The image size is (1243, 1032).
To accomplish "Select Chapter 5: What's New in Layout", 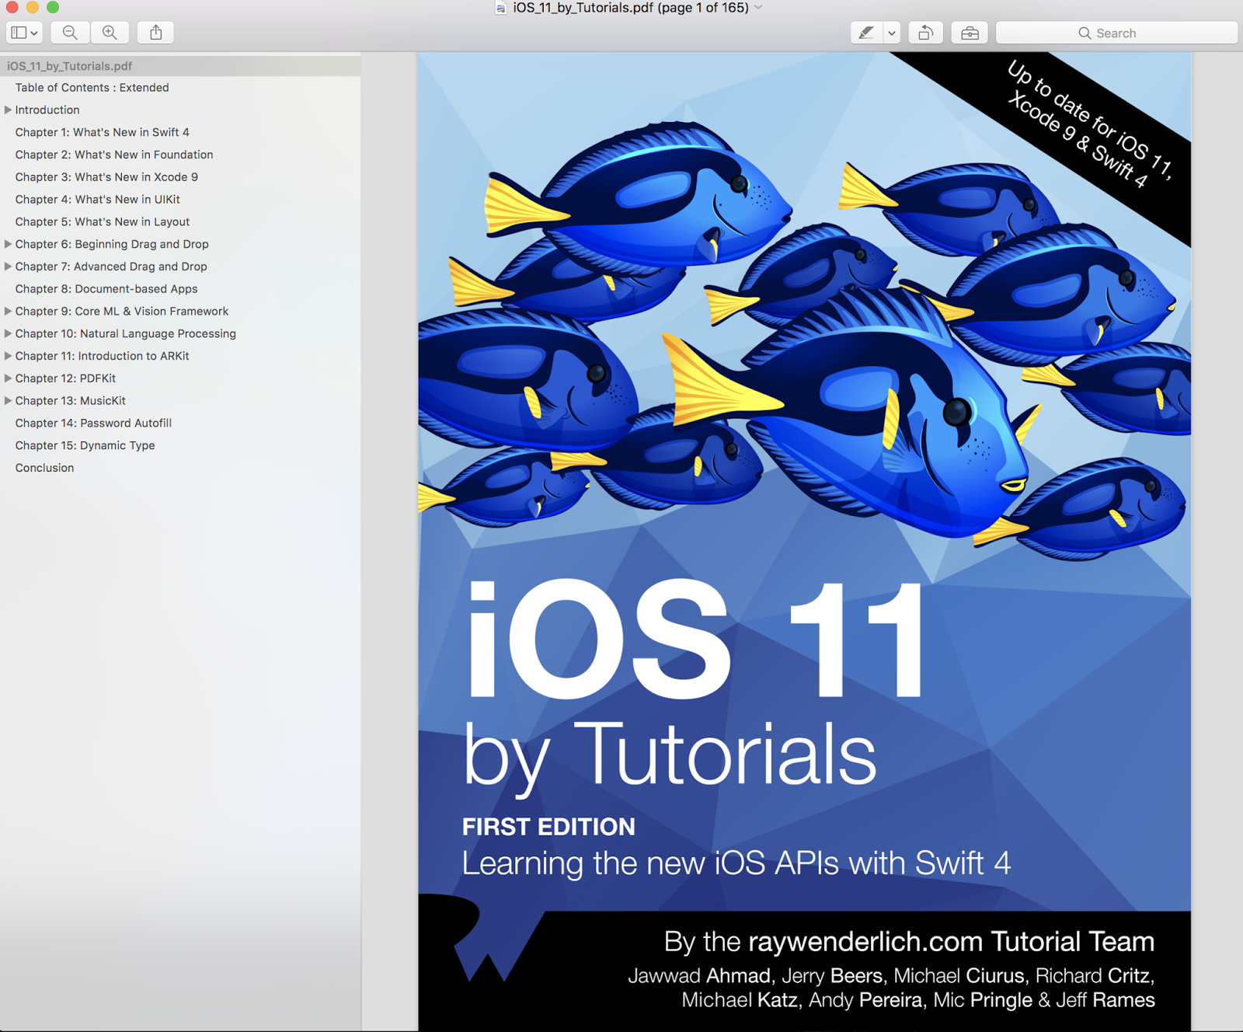I will (x=103, y=222).
